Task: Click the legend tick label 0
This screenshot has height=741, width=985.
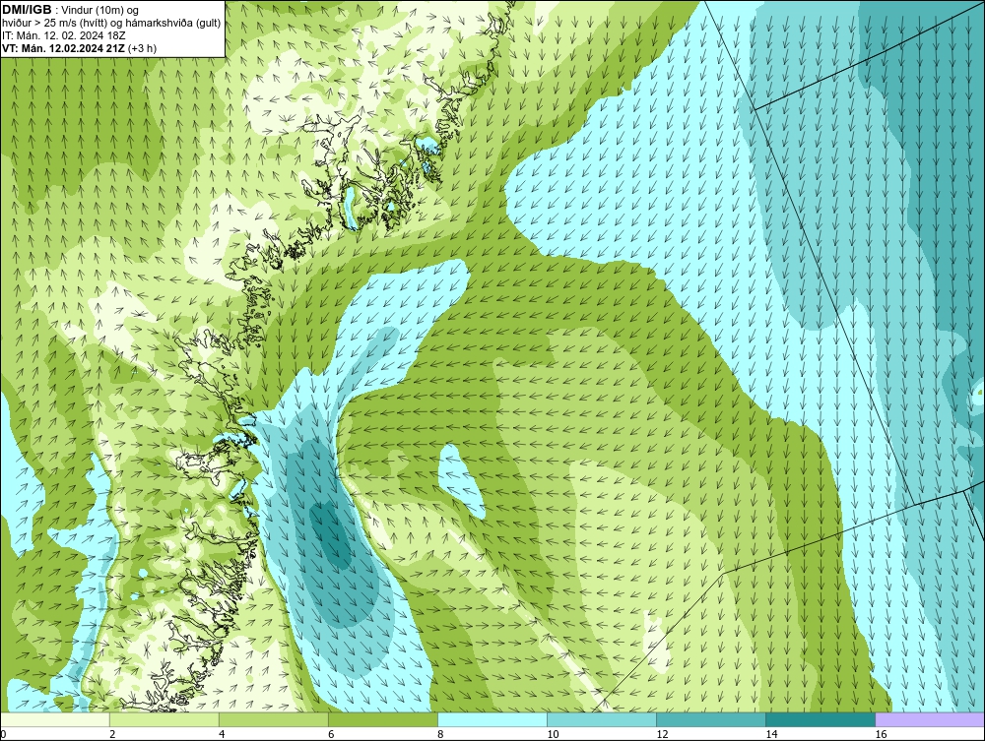Action: click(3, 734)
